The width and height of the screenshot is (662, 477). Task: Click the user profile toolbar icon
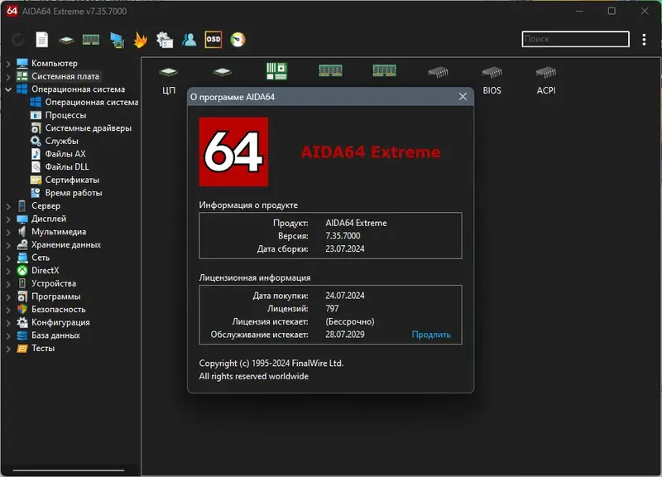(189, 40)
